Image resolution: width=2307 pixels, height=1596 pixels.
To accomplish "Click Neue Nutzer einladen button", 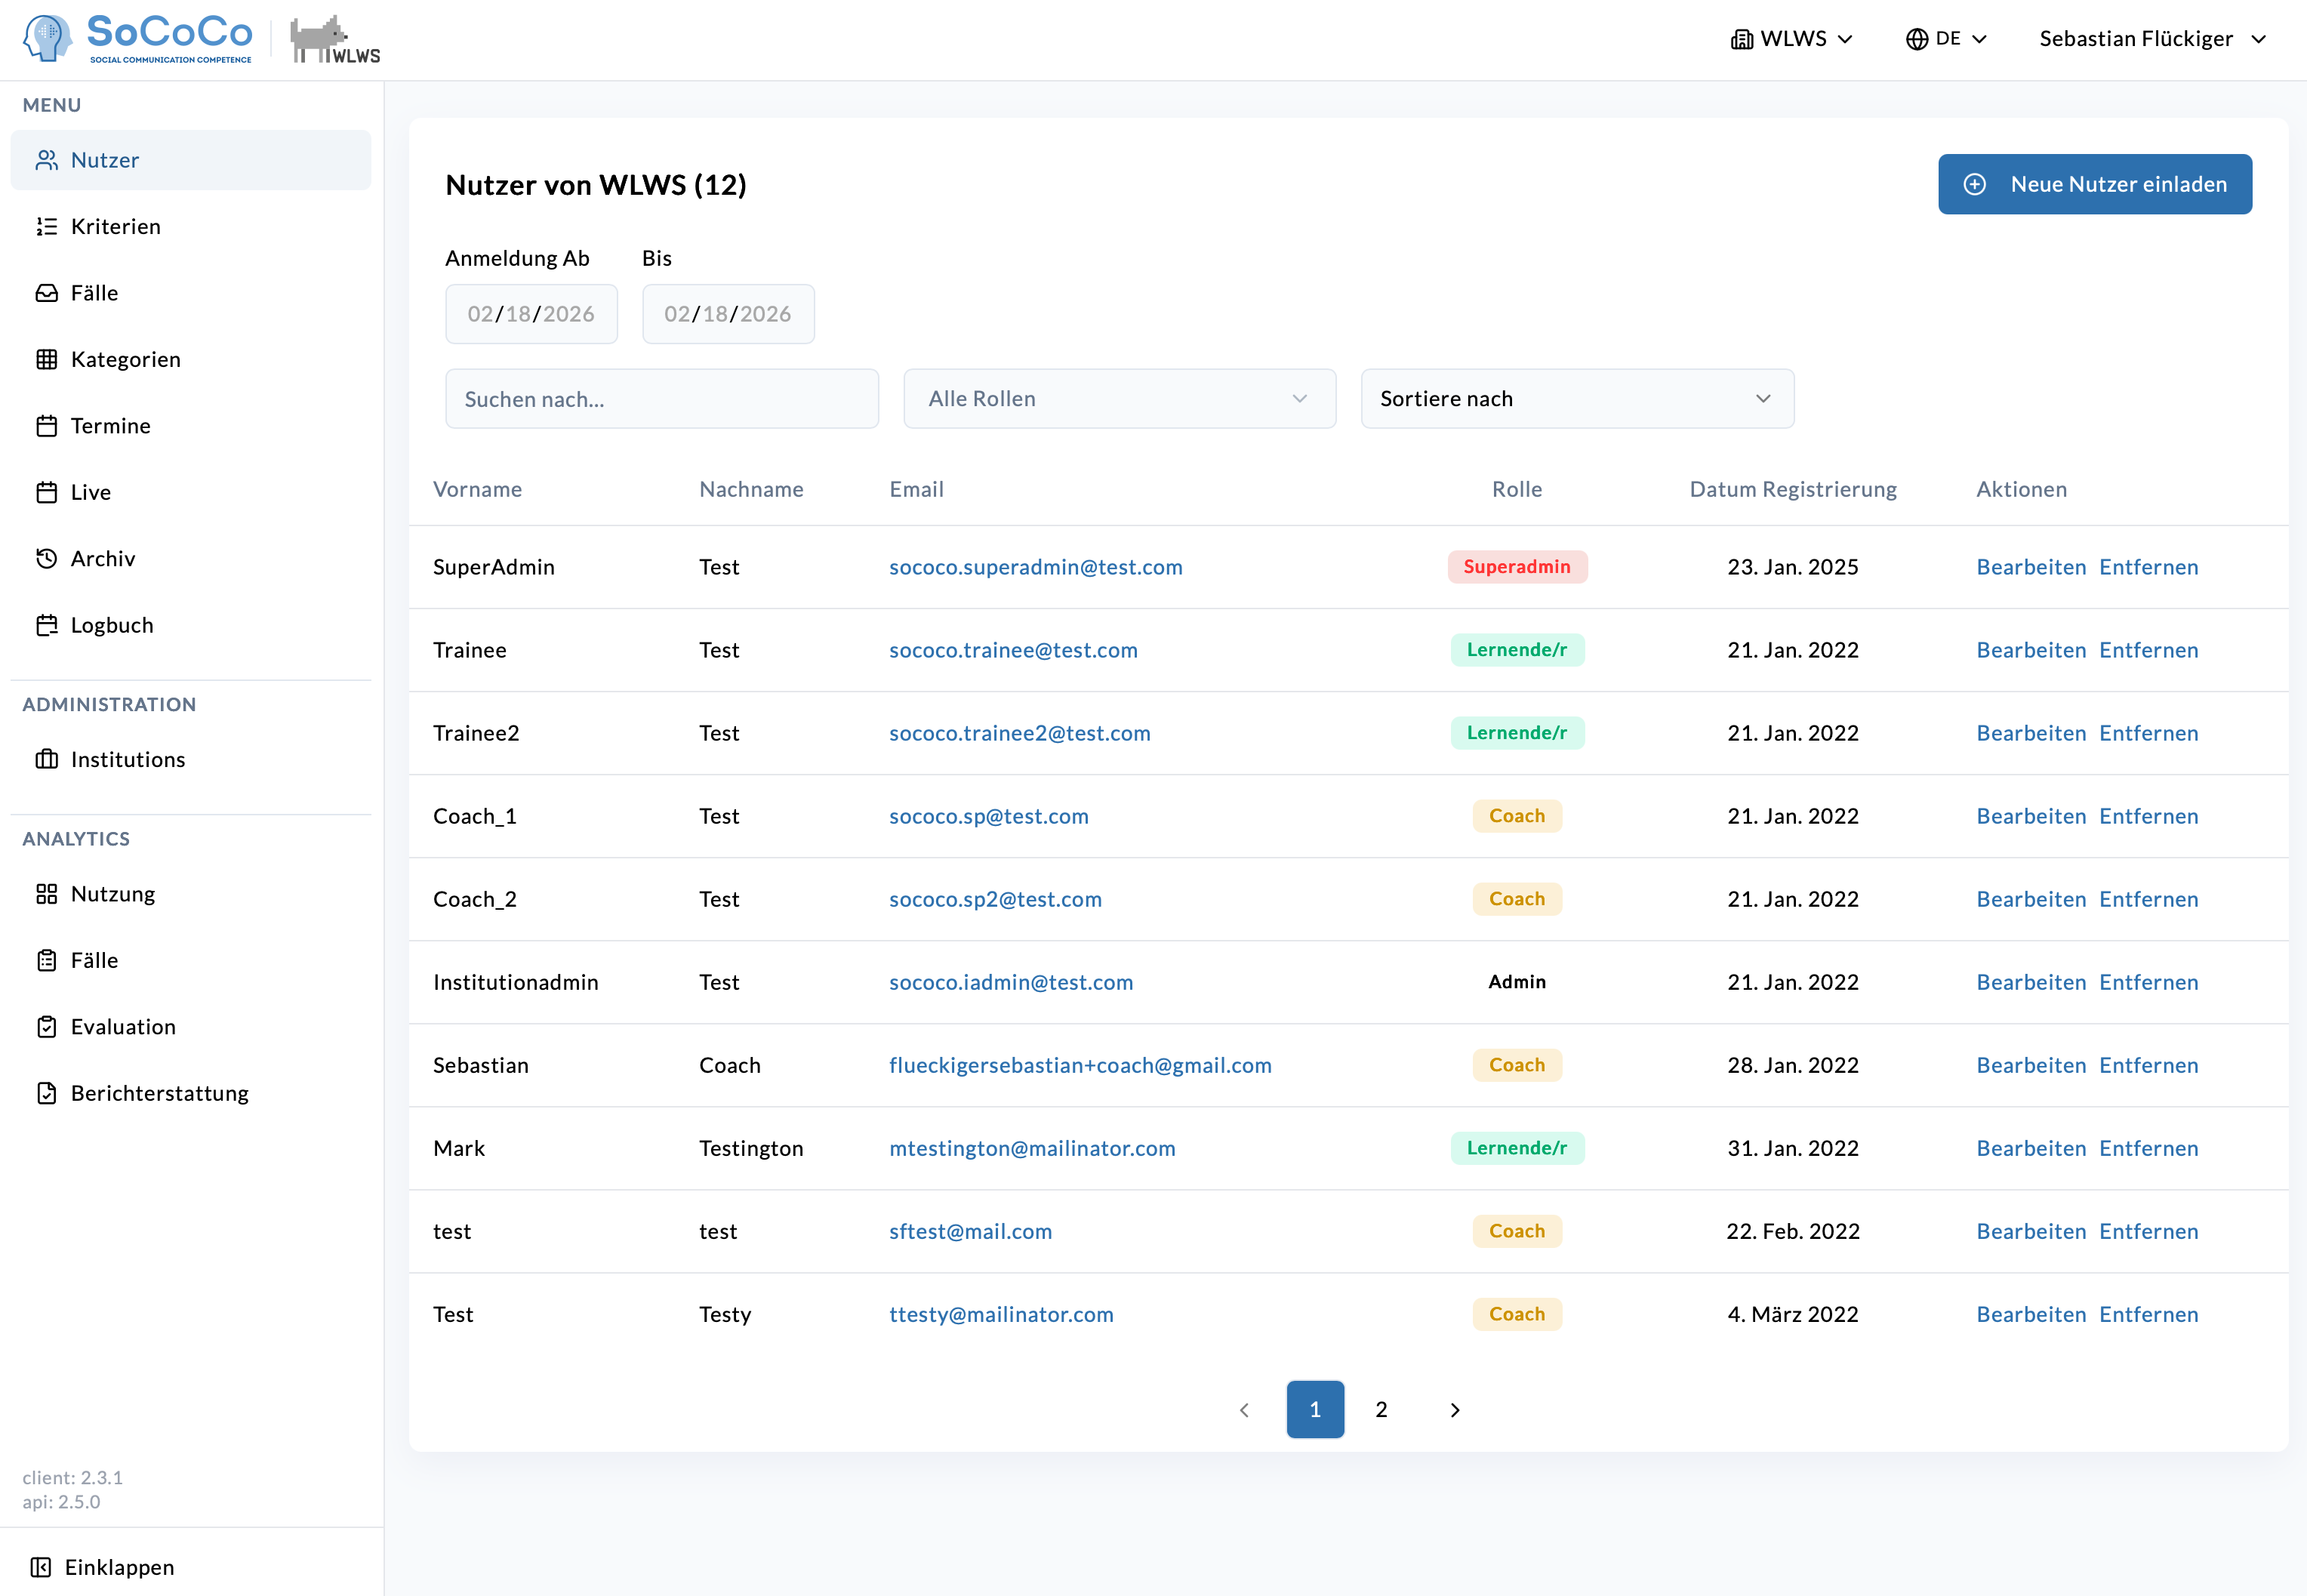I will [2094, 184].
